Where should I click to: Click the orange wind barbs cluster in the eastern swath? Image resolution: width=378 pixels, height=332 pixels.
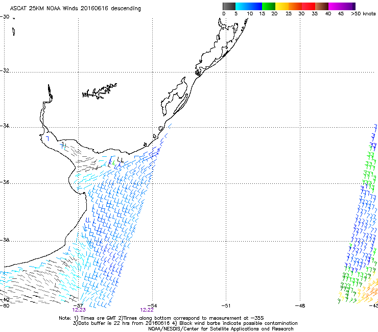[369, 291]
